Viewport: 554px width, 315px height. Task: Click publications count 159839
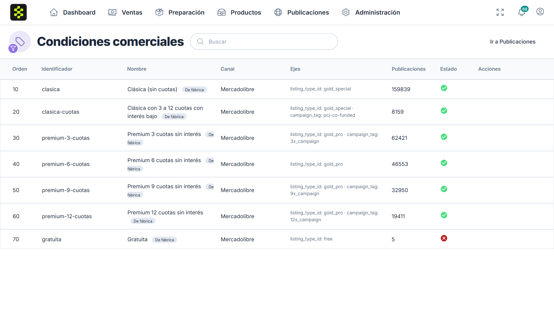[401, 89]
